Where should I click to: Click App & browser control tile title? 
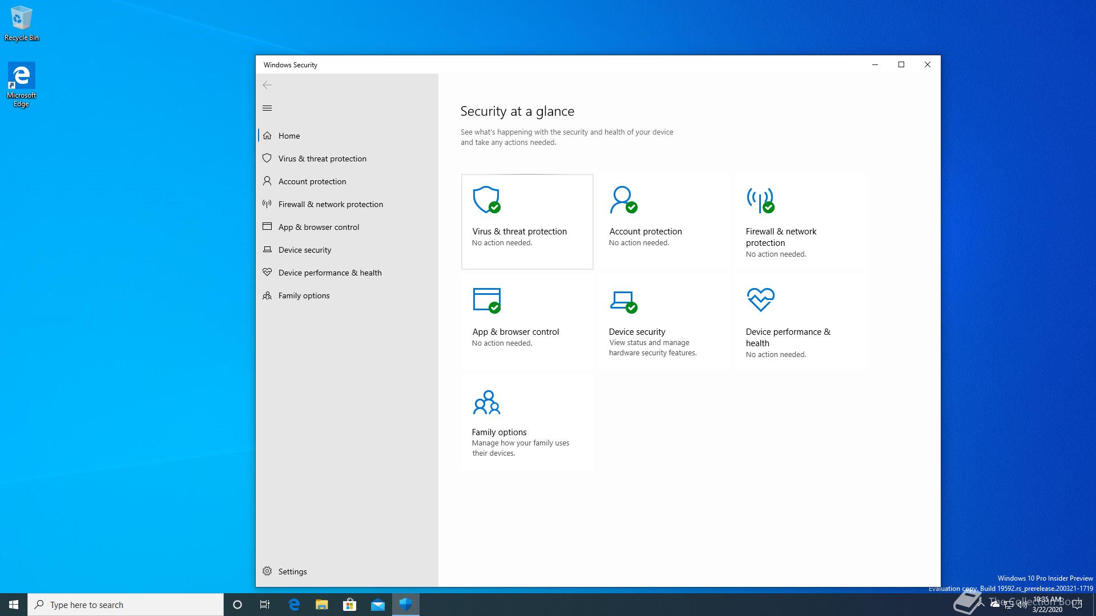click(x=515, y=332)
